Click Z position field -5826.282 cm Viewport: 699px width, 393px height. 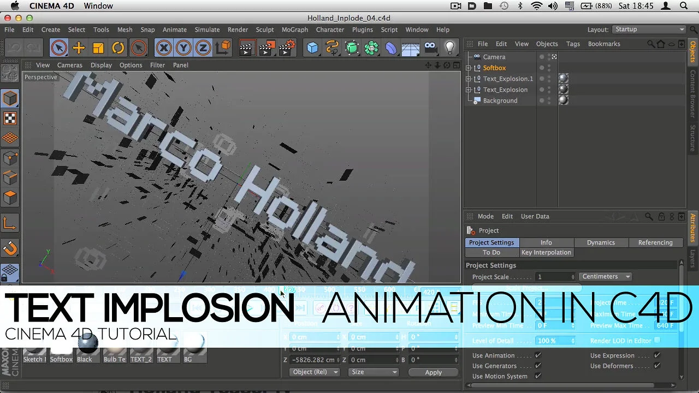pos(315,360)
